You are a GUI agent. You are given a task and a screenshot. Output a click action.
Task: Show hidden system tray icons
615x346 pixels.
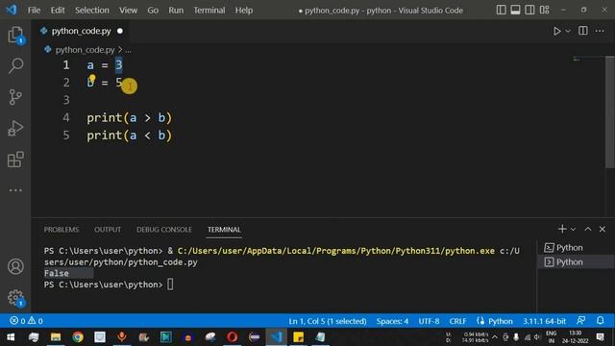coord(495,337)
